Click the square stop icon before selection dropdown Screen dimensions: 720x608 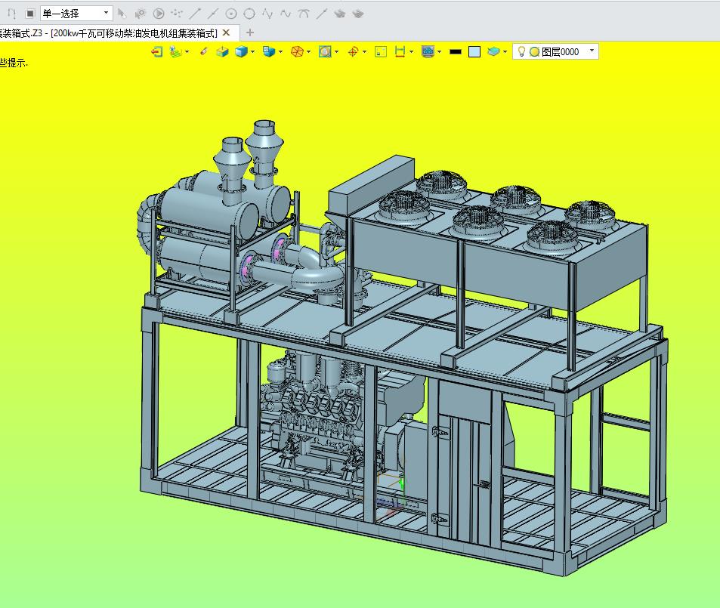tap(30, 14)
